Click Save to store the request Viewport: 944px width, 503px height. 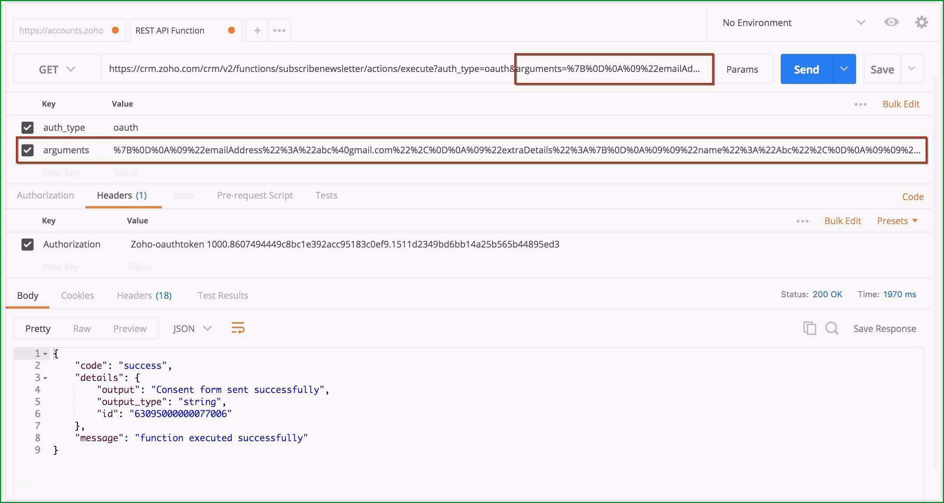(882, 69)
